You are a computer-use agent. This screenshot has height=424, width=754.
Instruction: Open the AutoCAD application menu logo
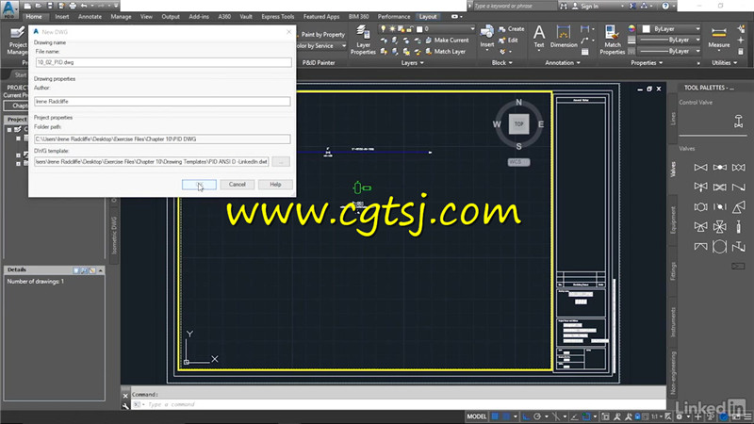coord(9,8)
